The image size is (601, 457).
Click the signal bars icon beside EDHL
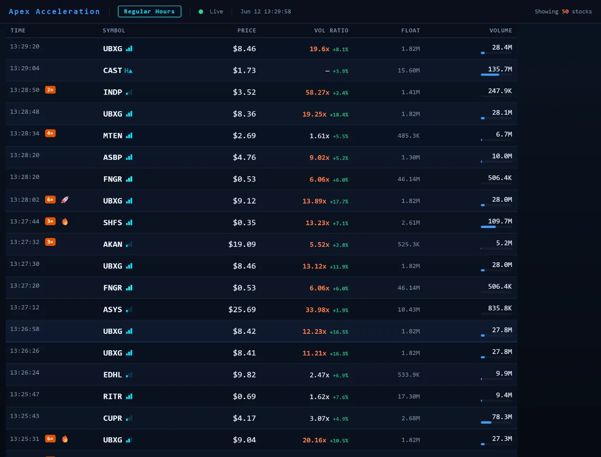click(129, 375)
